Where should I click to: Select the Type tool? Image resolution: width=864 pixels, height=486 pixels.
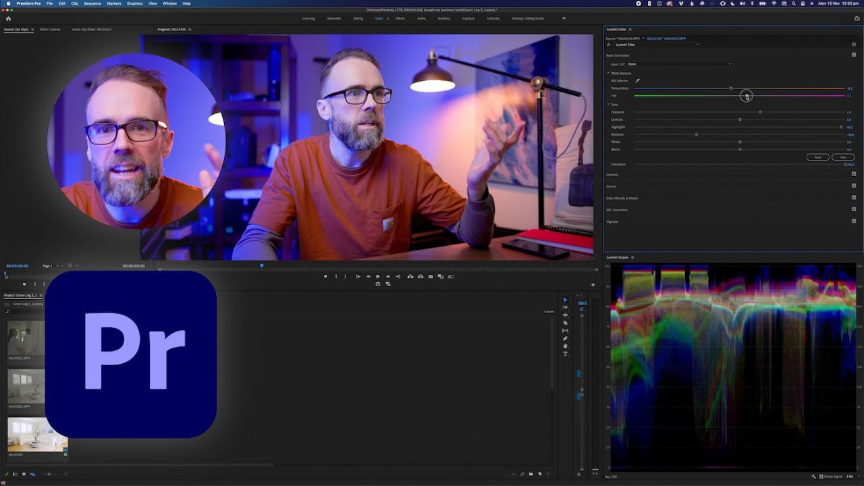click(x=566, y=354)
